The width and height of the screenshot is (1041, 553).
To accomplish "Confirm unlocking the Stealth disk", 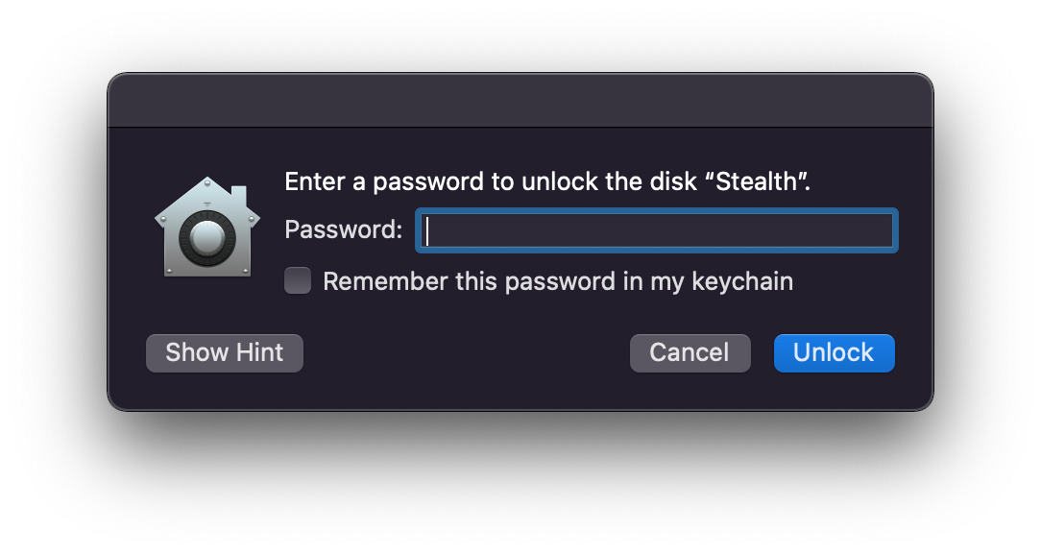I will [834, 352].
